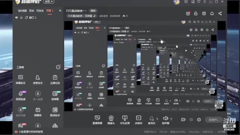Toggle the unlock icon in the header icons

click(x=196, y=13)
